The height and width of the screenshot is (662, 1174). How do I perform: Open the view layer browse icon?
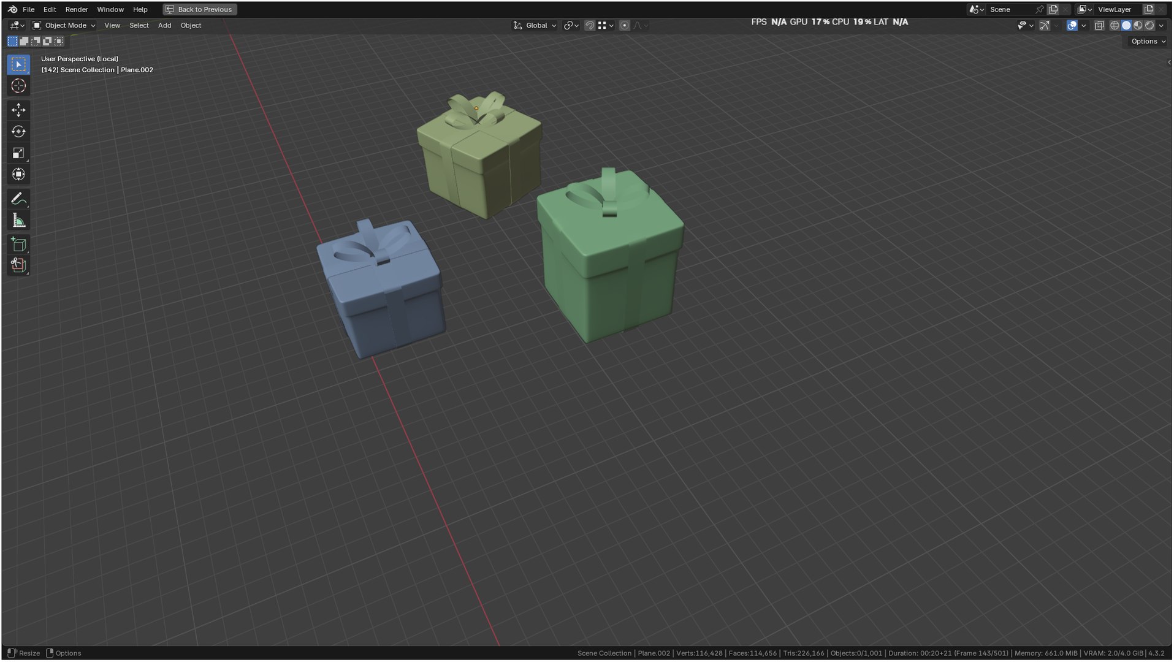pyautogui.click(x=1085, y=9)
